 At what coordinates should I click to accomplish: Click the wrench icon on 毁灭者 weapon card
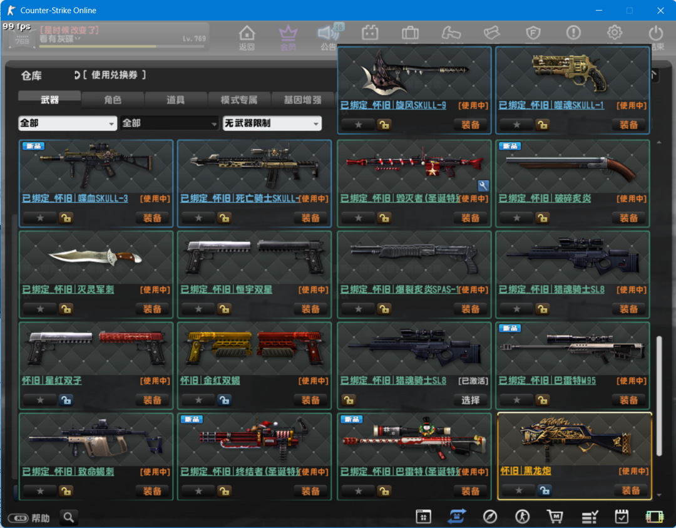click(483, 185)
